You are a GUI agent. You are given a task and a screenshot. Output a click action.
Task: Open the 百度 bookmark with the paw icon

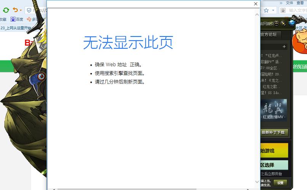click(17, 19)
